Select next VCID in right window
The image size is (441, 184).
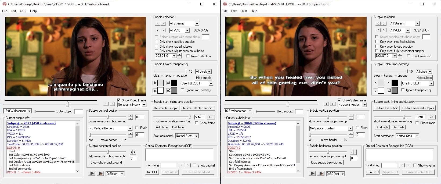[384, 30]
